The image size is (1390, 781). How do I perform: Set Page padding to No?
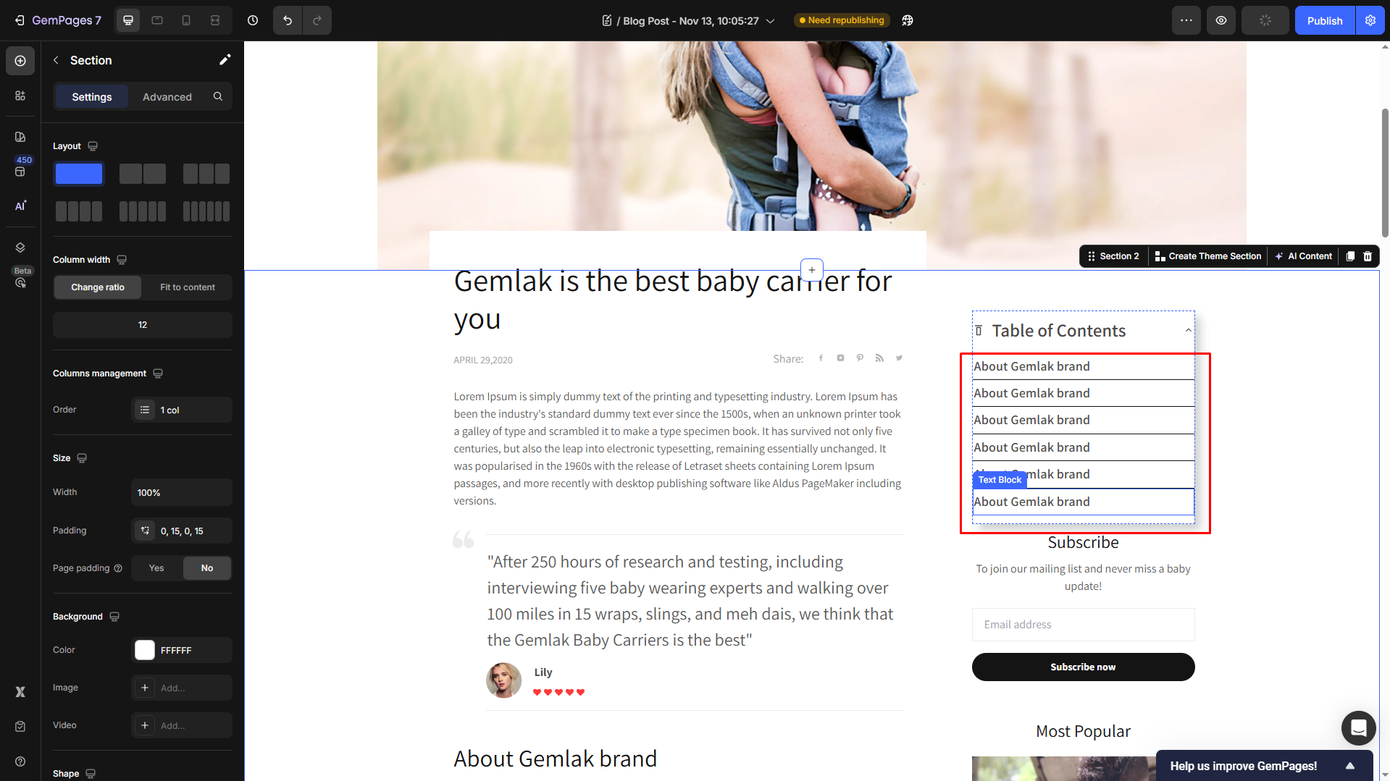pos(207,568)
